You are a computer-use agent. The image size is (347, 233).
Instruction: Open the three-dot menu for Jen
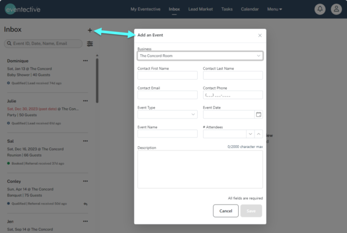pyautogui.click(x=86, y=221)
